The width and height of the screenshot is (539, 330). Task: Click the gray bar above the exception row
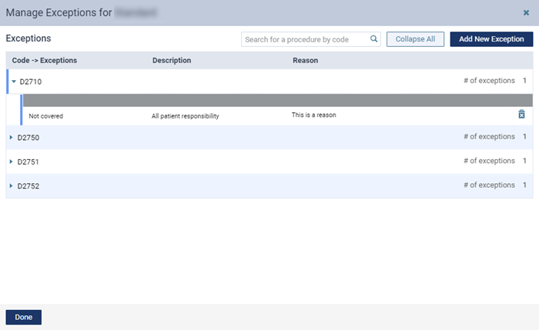point(277,99)
